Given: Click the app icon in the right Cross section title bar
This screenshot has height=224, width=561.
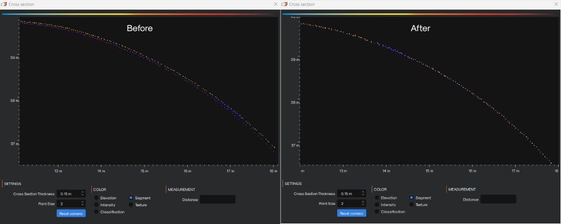Looking at the screenshot, I should tap(284, 4).
